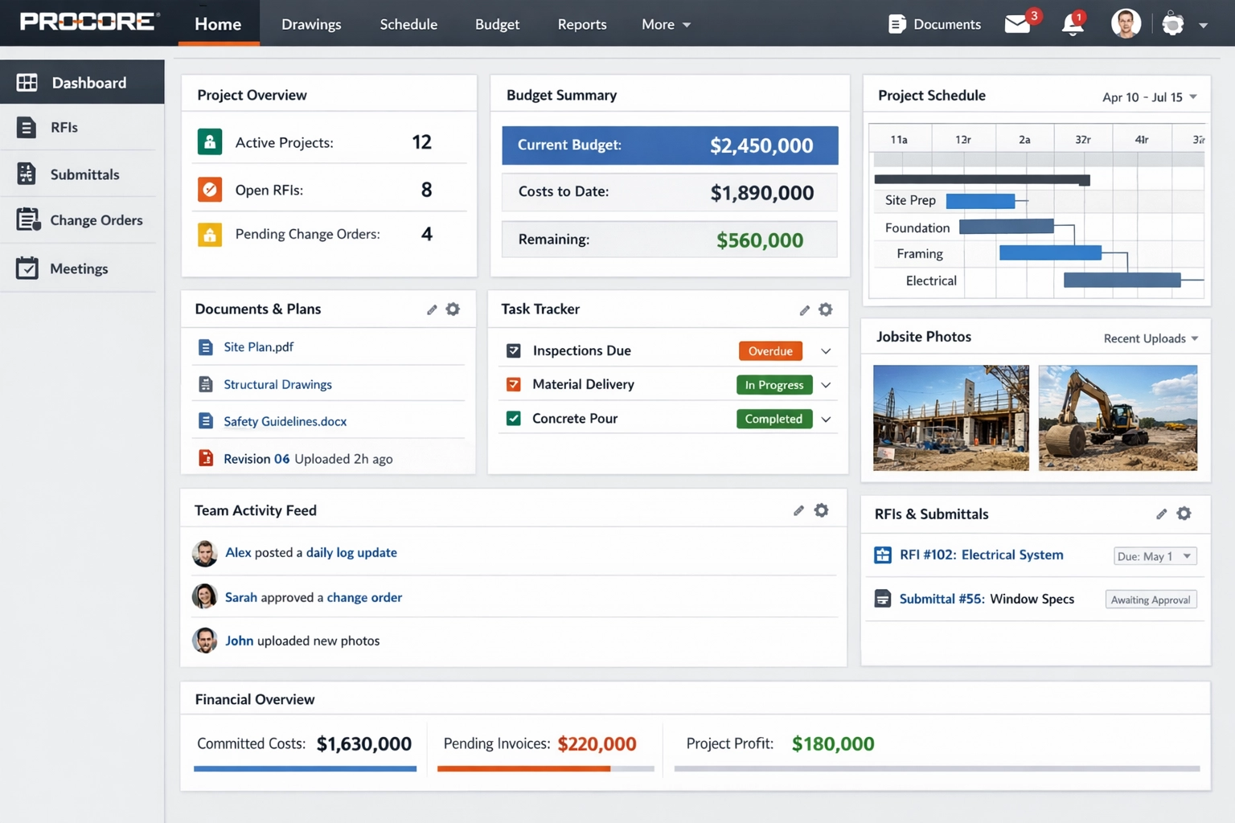Screen dimensions: 1235x823
Task: Uncheck the Material Delivery task
Action: 513,384
